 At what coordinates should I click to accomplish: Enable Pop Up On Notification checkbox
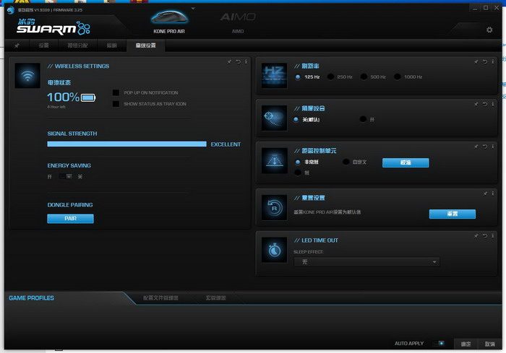pyautogui.click(x=116, y=93)
